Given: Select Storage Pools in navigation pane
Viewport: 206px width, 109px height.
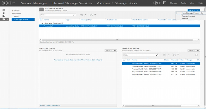Looking at the screenshot, I should point(23,19).
